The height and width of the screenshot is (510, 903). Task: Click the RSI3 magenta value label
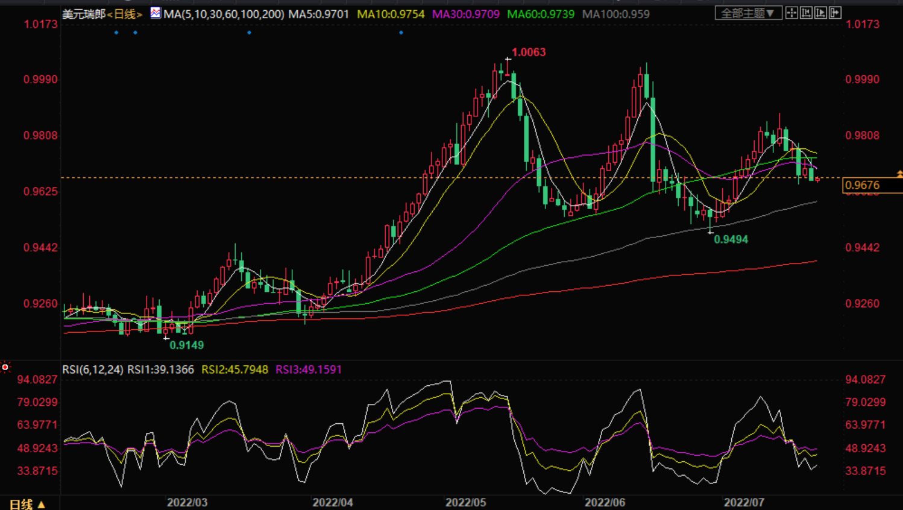[309, 370]
